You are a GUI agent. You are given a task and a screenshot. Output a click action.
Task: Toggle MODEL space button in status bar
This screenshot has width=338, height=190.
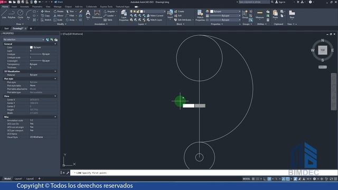click(247, 179)
